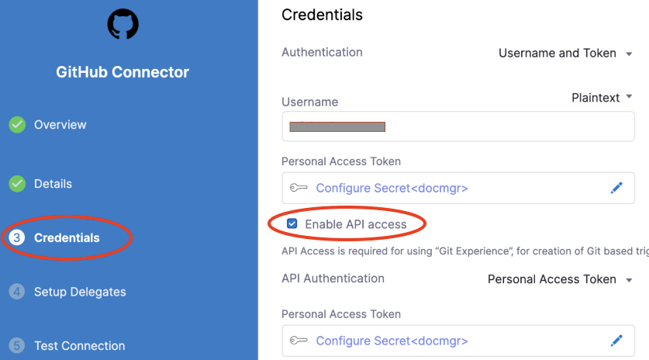
Task: Click the step 5 Test Connection icon
Action: pos(17,346)
